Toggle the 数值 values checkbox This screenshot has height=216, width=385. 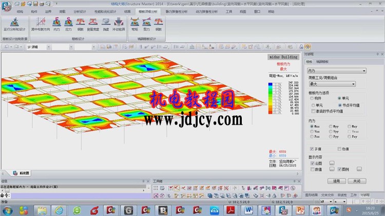[312, 169]
